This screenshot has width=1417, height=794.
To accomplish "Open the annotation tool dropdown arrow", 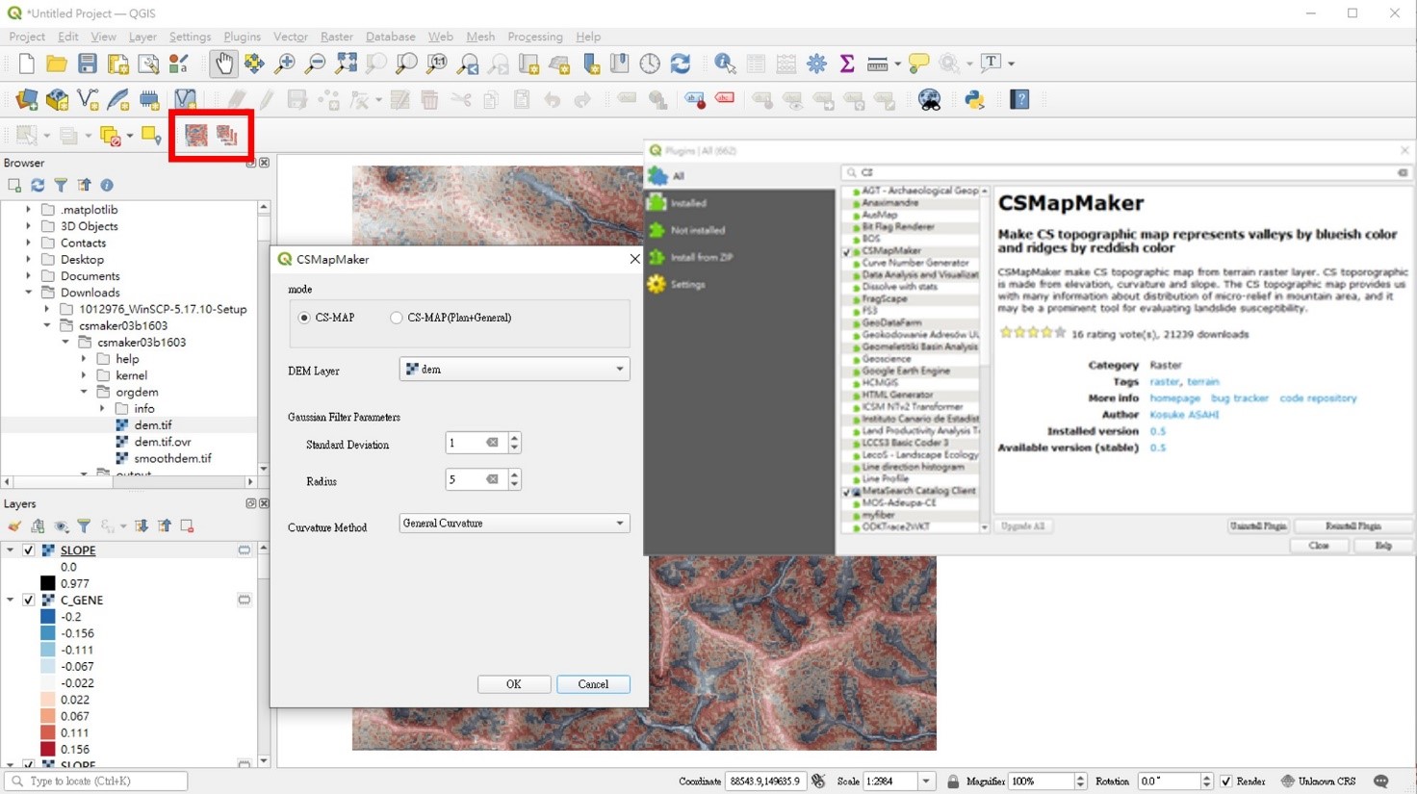I will tap(1011, 64).
